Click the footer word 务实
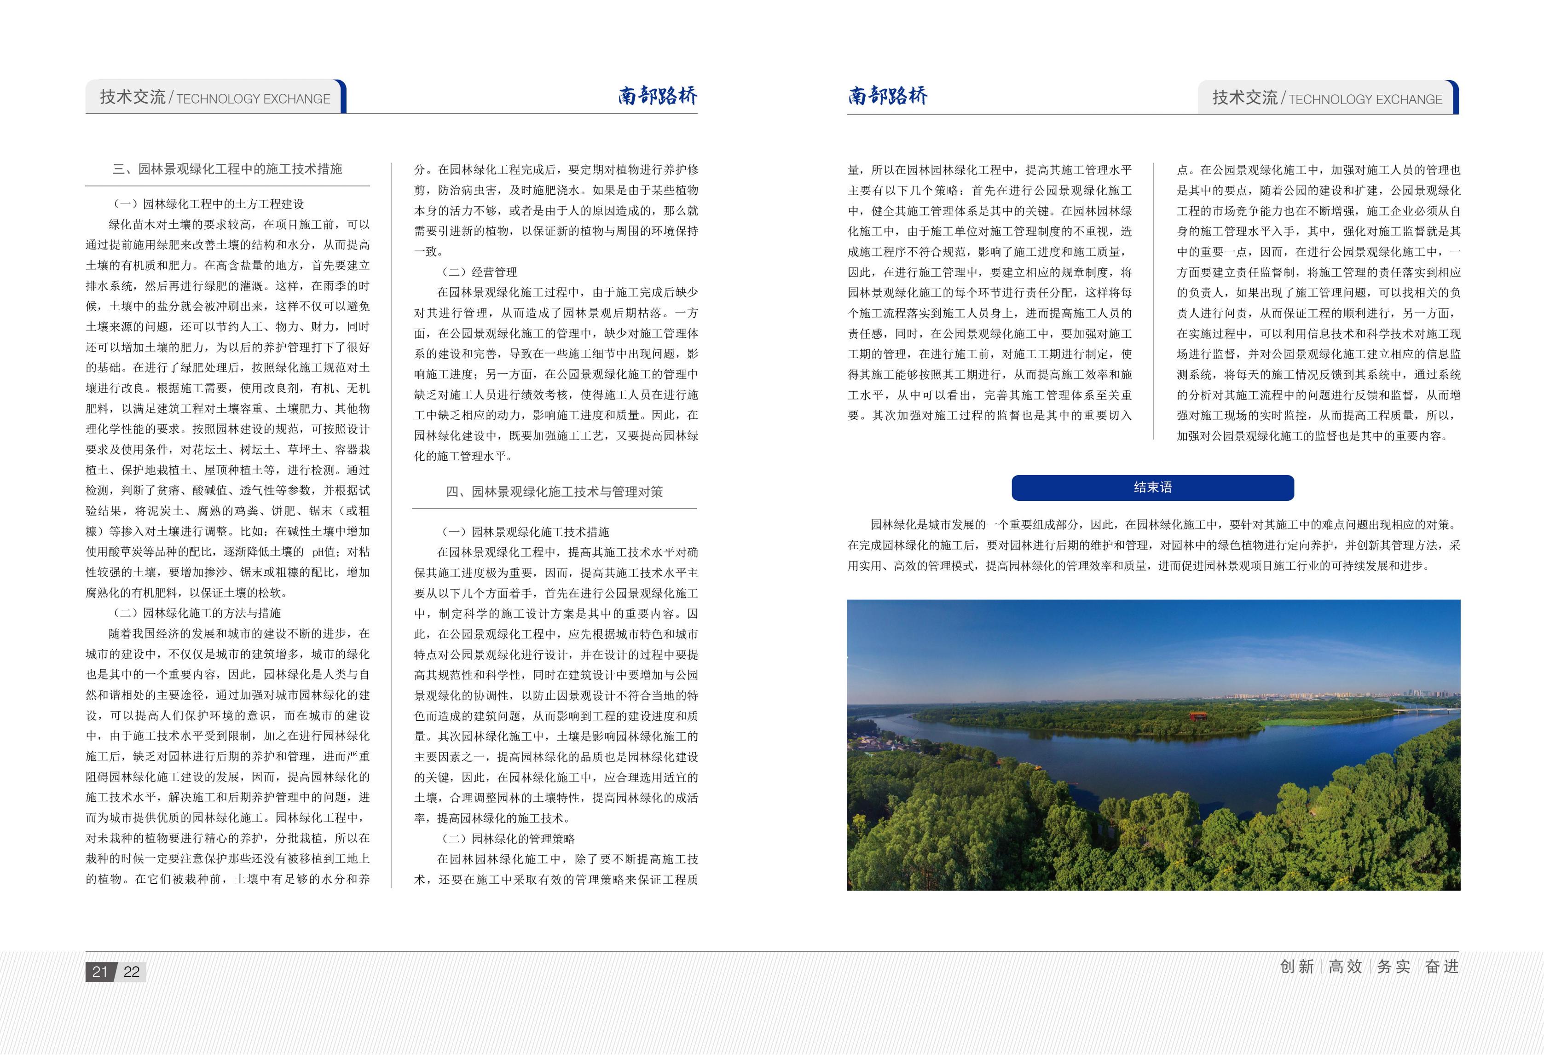Screen dimensions: 1544x1055 point(1393,967)
